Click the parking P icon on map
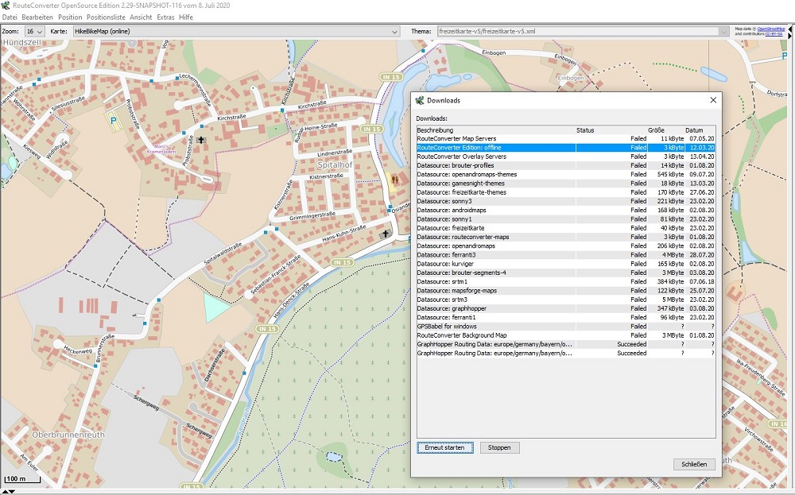Image resolution: width=795 pixels, height=495 pixels. coord(114,120)
